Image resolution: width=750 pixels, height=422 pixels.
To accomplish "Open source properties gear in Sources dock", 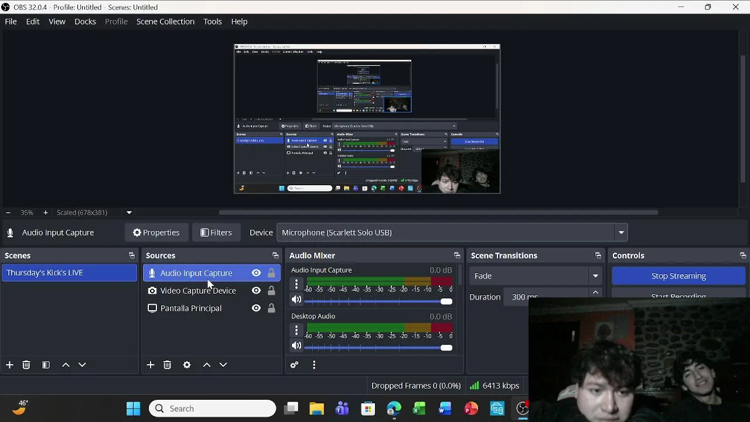I will [187, 365].
